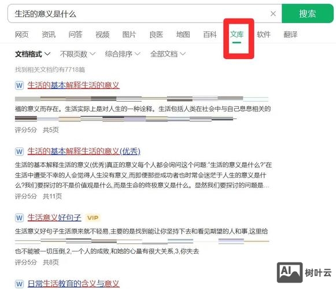Open result 生活意义好句子
This screenshot has width=336, height=289.
pos(54,218)
